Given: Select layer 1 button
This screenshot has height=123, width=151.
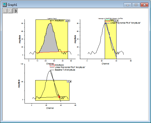Looking at the screenshot, I should click(5, 11).
